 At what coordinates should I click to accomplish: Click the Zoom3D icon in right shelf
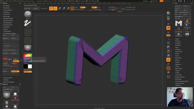tap(168, 51)
